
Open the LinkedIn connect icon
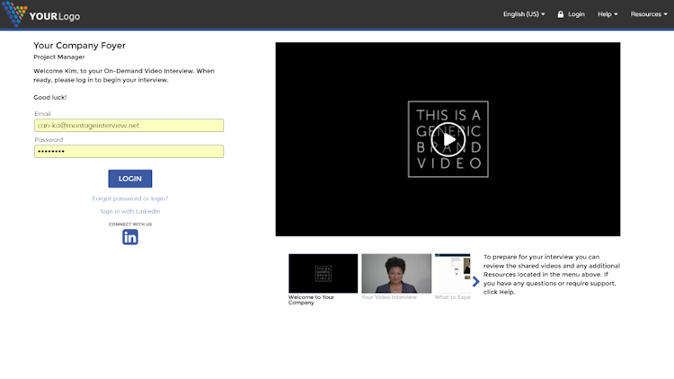(130, 237)
